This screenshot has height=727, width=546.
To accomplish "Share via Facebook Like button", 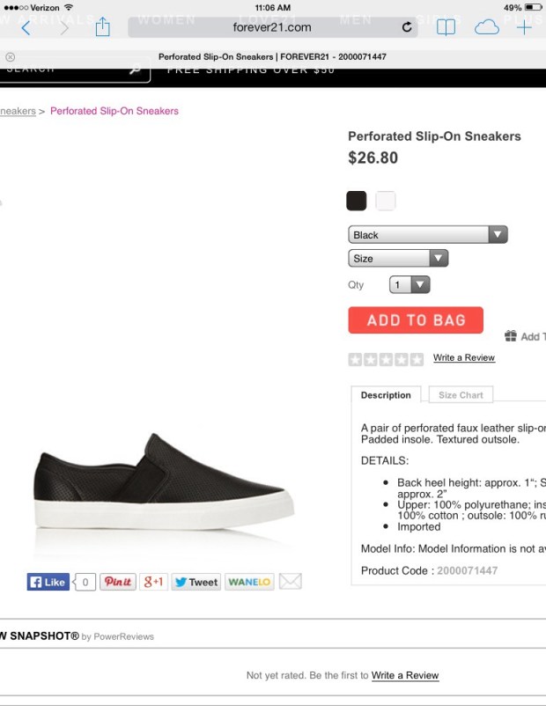I will click(x=48, y=582).
